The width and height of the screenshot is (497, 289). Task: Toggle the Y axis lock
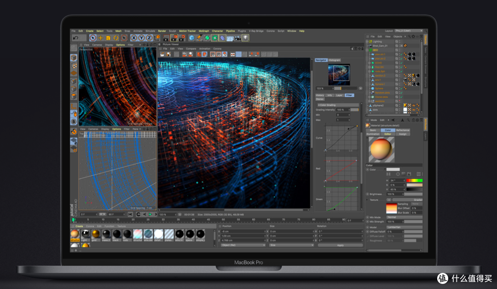(141, 38)
